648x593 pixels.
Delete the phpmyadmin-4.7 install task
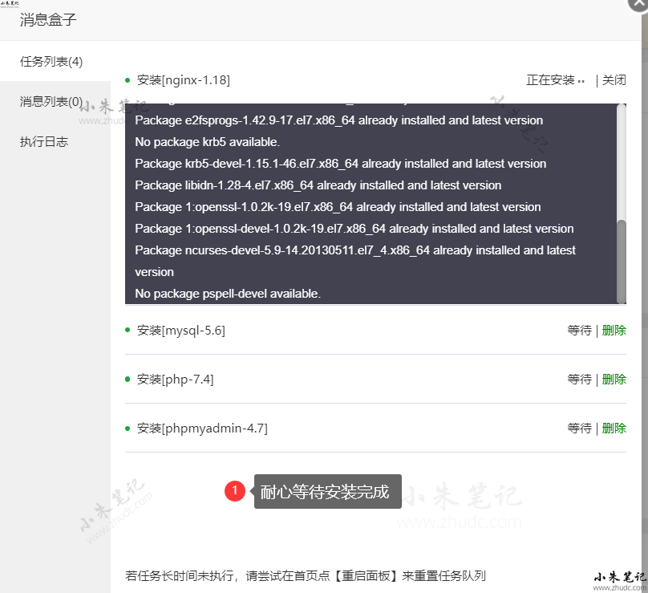click(614, 429)
